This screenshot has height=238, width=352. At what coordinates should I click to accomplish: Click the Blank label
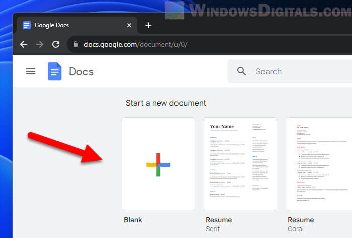[x=133, y=220]
